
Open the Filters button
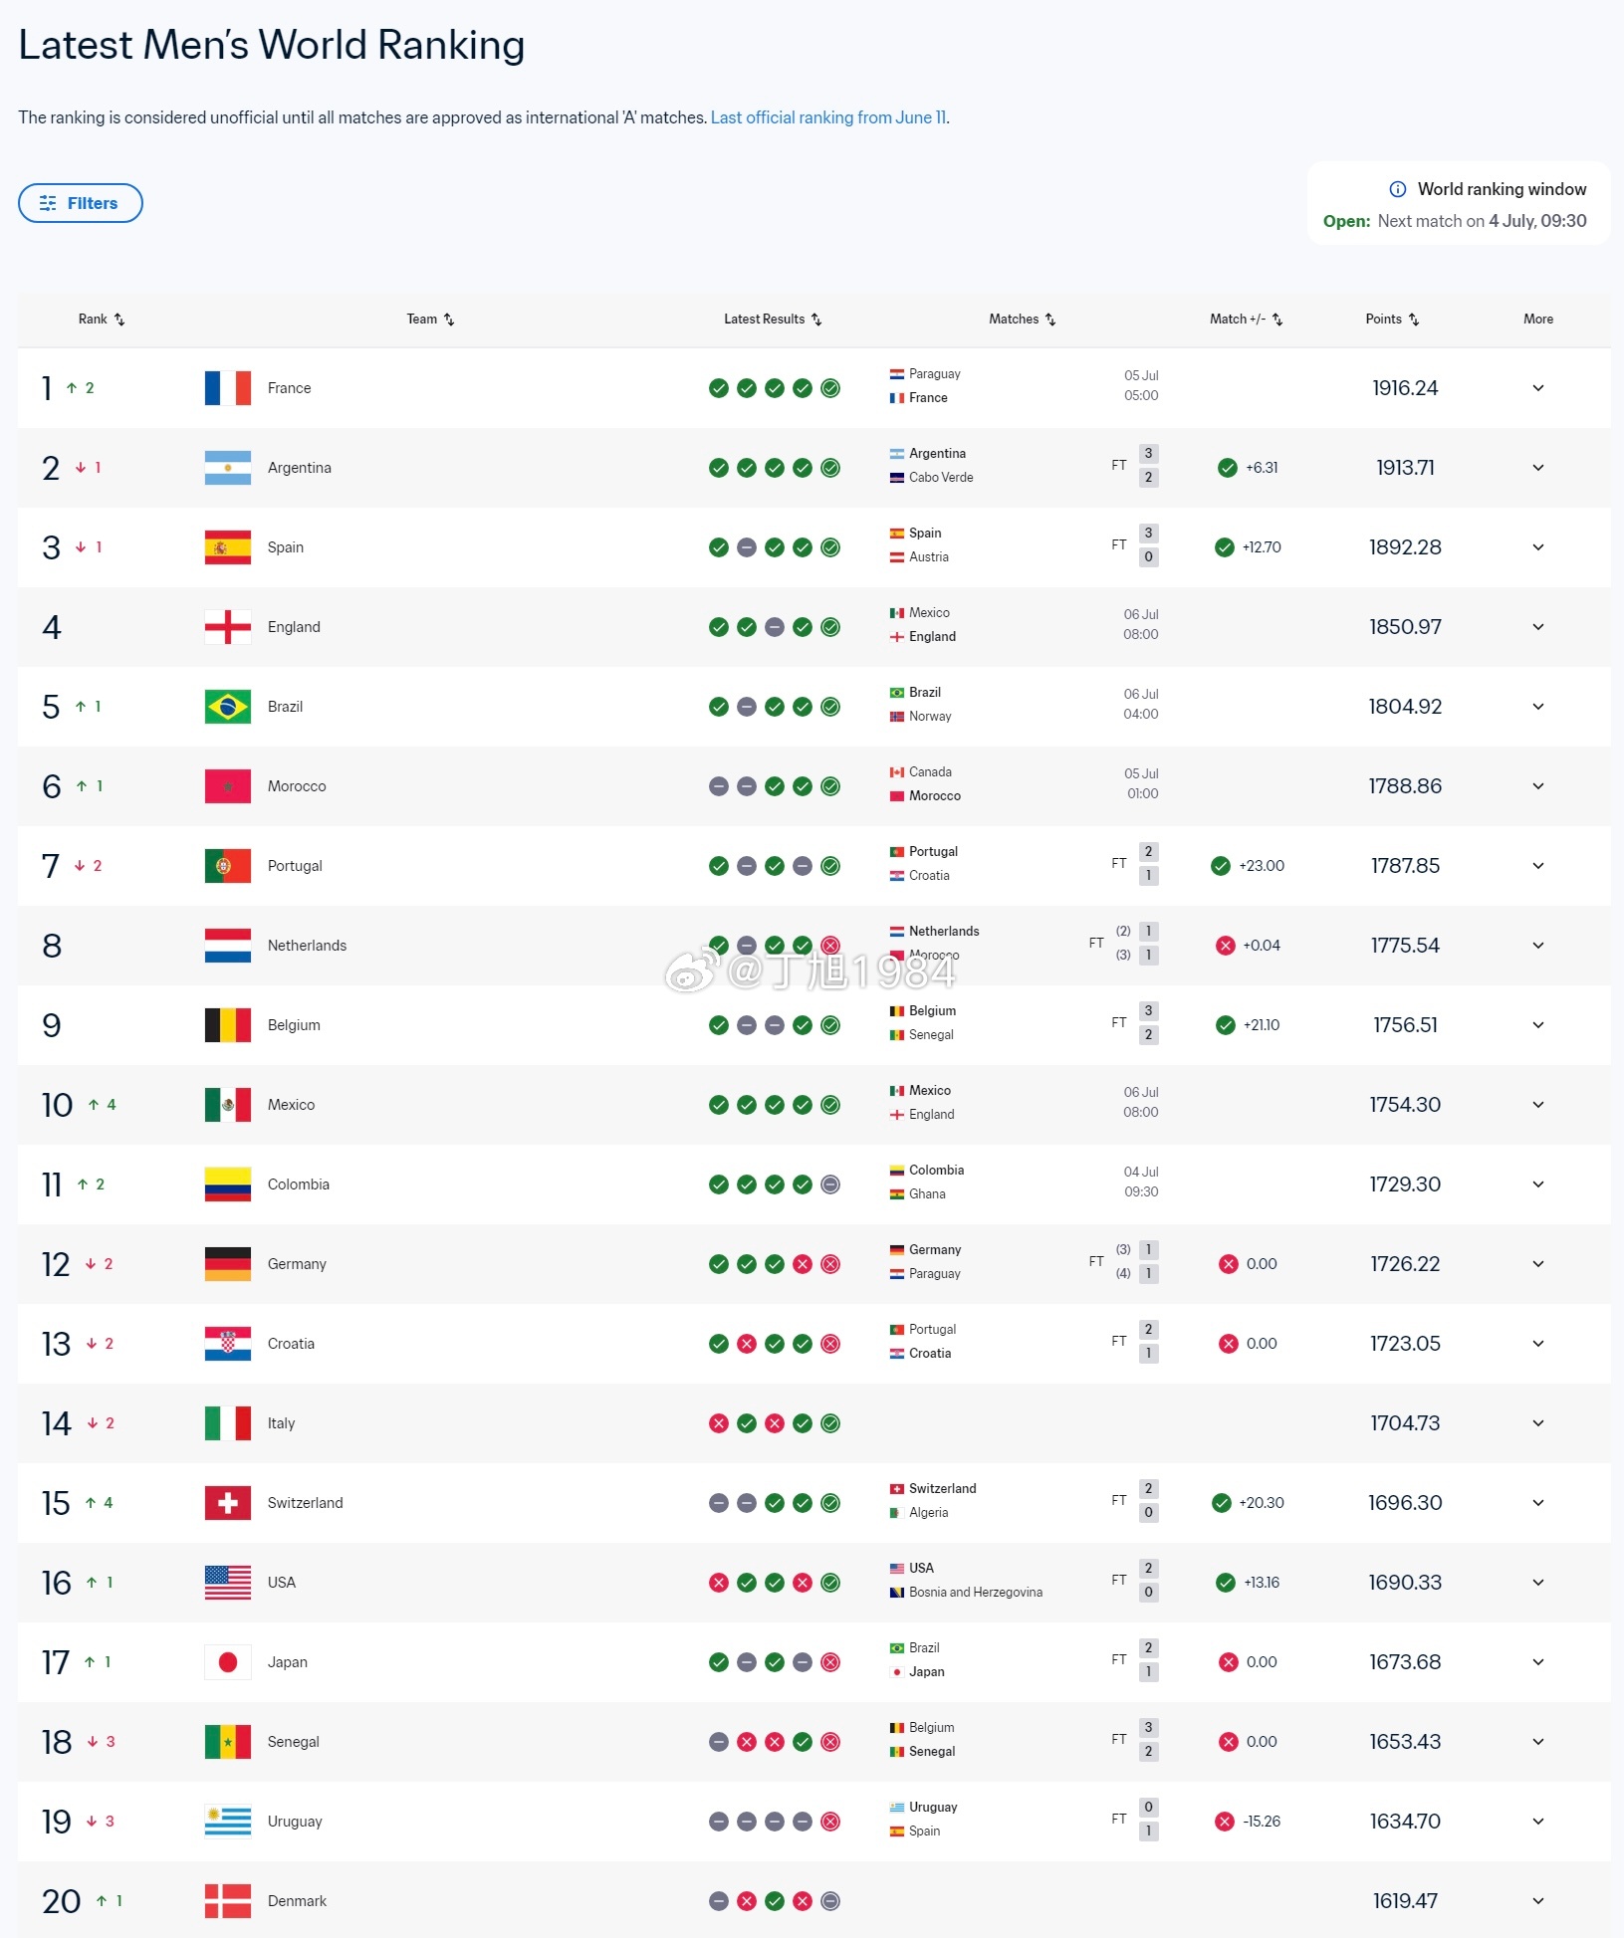[80, 203]
